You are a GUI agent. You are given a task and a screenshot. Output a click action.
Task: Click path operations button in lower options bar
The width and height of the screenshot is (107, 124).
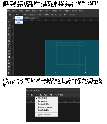point(37,95)
